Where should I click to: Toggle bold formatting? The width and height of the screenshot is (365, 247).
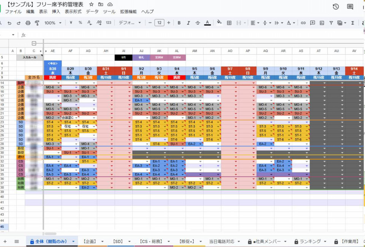click(x=179, y=23)
